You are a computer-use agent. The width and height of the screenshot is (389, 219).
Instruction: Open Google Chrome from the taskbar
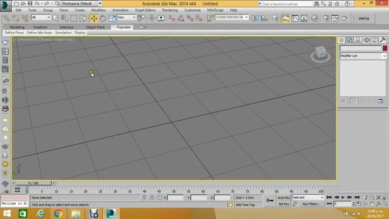(58, 214)
